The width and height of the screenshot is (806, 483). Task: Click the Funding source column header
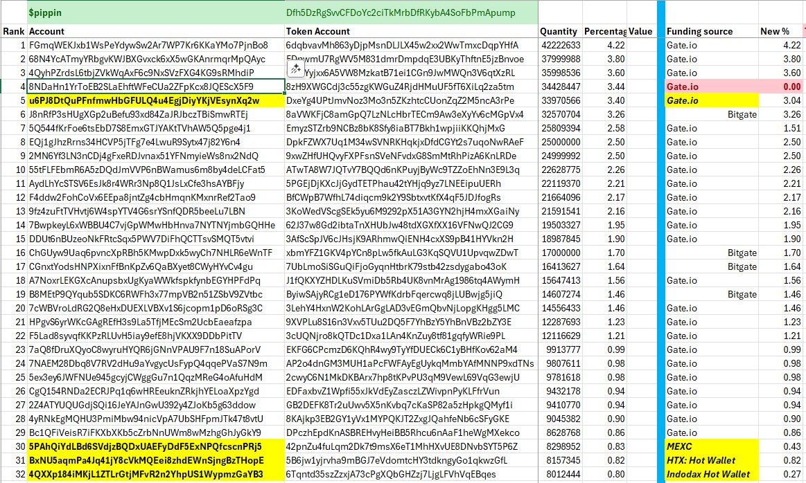click(x=712, y=31)
